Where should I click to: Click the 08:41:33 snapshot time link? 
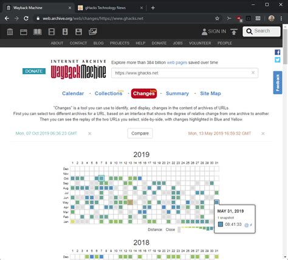point(233,224)
